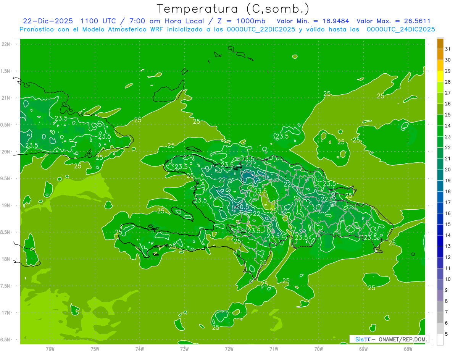Click the color scale label 15

click(x=448, y=225)
